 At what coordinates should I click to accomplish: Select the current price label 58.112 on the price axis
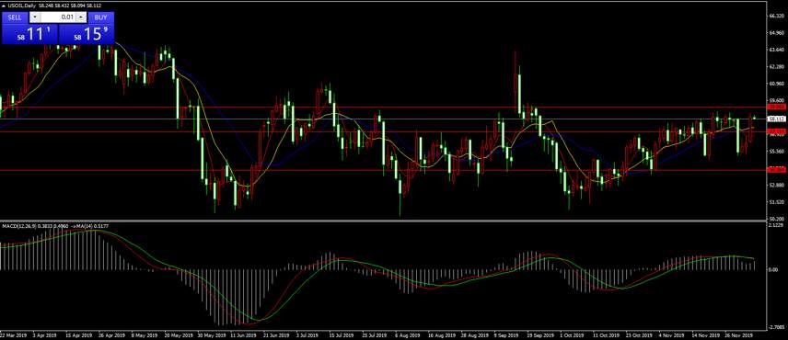click(x=776, y=119)
